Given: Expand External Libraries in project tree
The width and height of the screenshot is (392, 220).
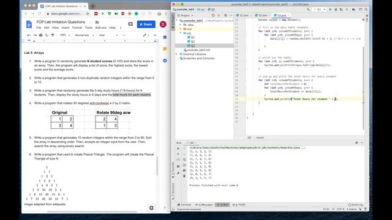Looking at the screenshot, I should (177, 54).
